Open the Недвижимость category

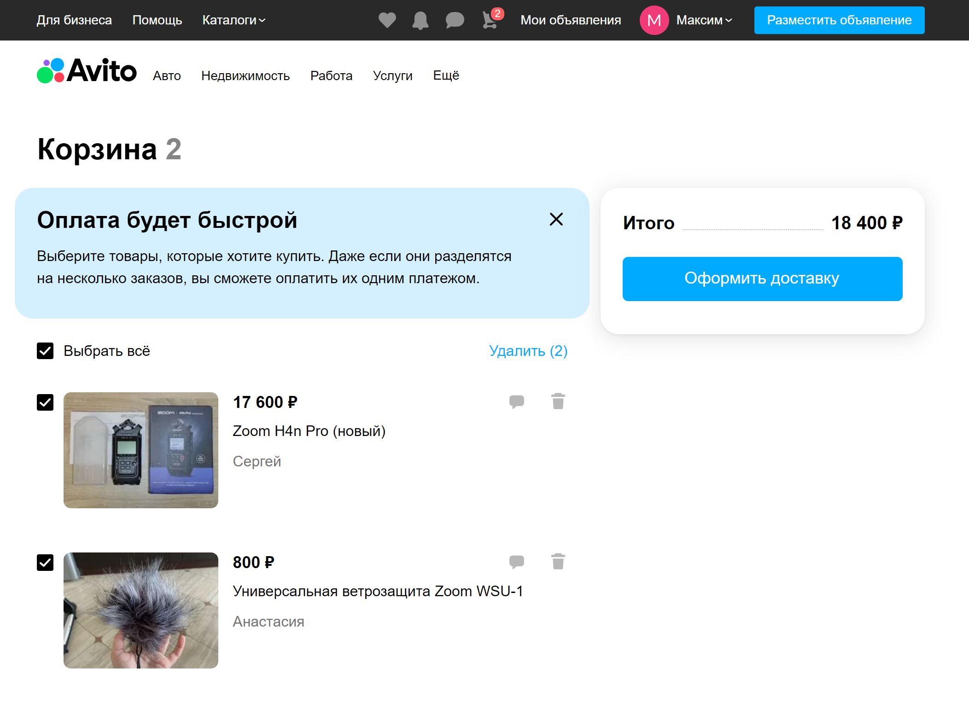pos(245,76)
